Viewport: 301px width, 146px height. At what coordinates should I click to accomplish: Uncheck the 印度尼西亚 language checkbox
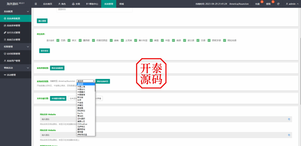[93, 41]
